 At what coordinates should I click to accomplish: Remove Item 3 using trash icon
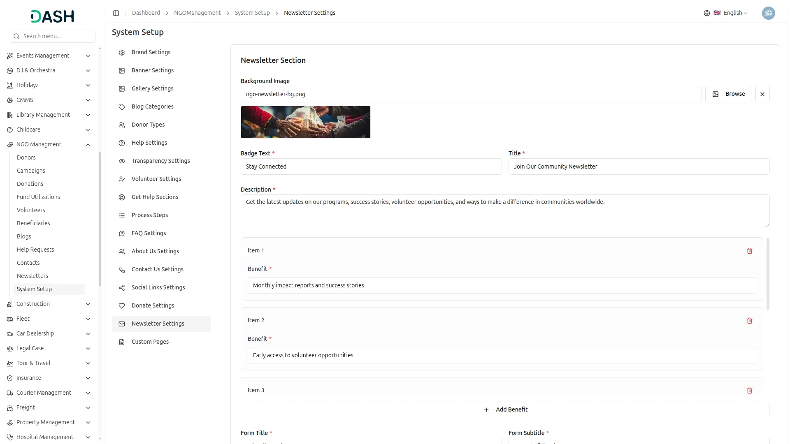749,391
